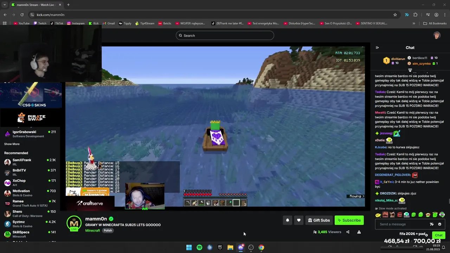Image resolution: width=450 pixels, height=253 pixels.
Task: Open XoChop recommended channel
Action: pos(30,183)
